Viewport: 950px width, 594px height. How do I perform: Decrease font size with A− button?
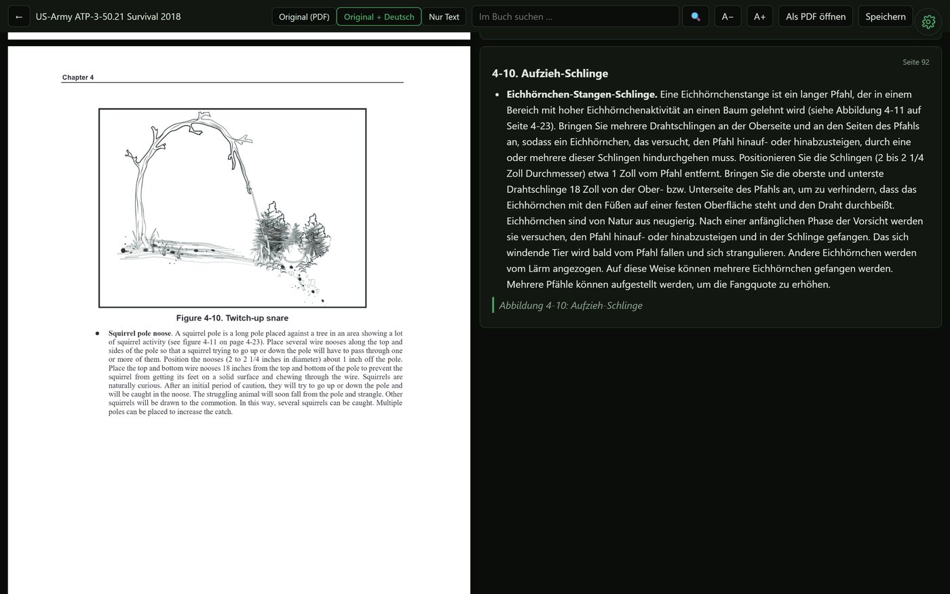(x=727, y=16)
